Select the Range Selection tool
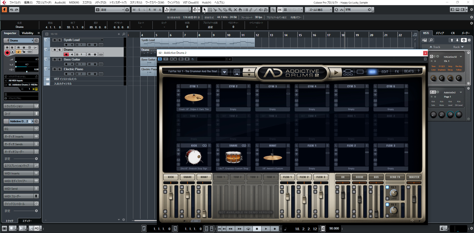Viewport: 474px width, 233px height. click(210, 10)
